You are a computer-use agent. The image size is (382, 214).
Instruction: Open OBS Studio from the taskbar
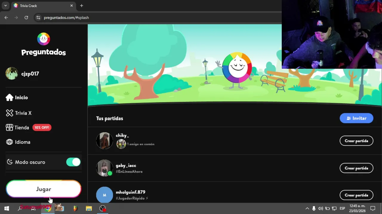103,208
